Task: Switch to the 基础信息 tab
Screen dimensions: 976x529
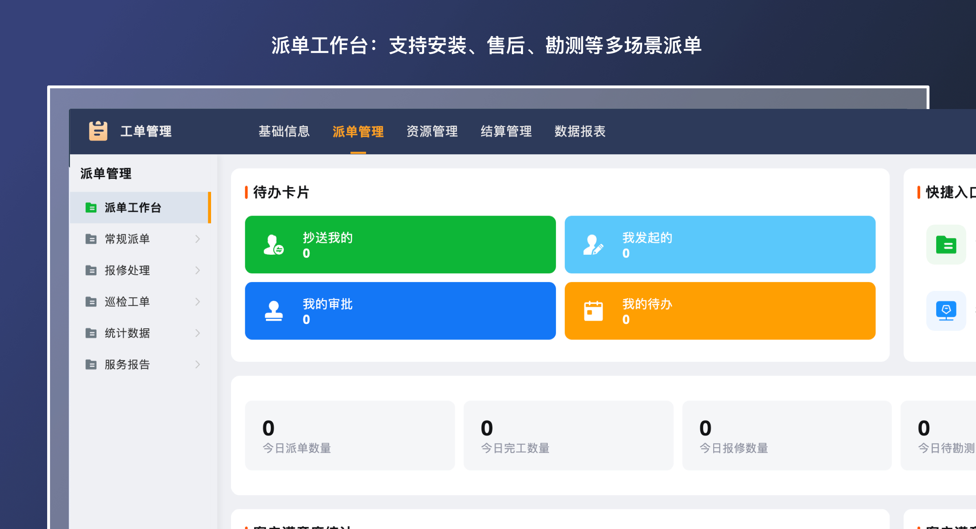Action: [x=284, y=131]
